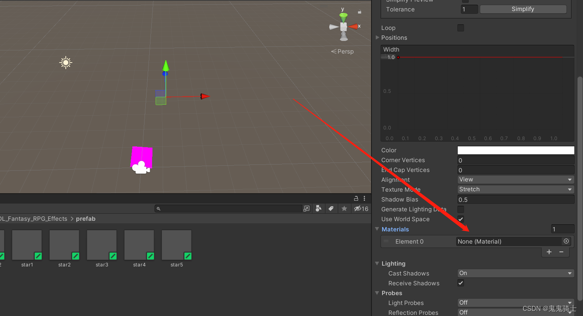Click the favorites star search filter icon
The height and width of the screenshot is (316, 583).
click(x=344, y=209)
